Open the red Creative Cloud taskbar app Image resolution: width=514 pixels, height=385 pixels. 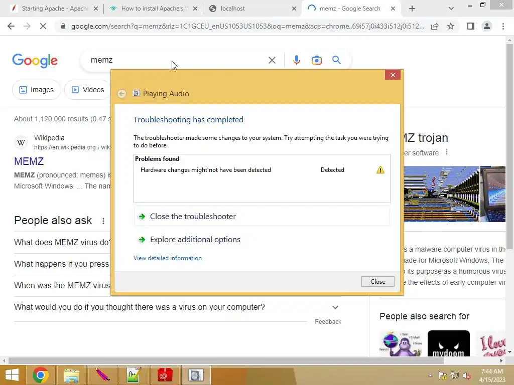pos(165,375)
